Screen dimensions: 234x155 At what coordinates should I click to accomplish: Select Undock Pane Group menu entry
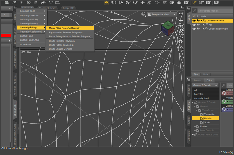(31, 40)
